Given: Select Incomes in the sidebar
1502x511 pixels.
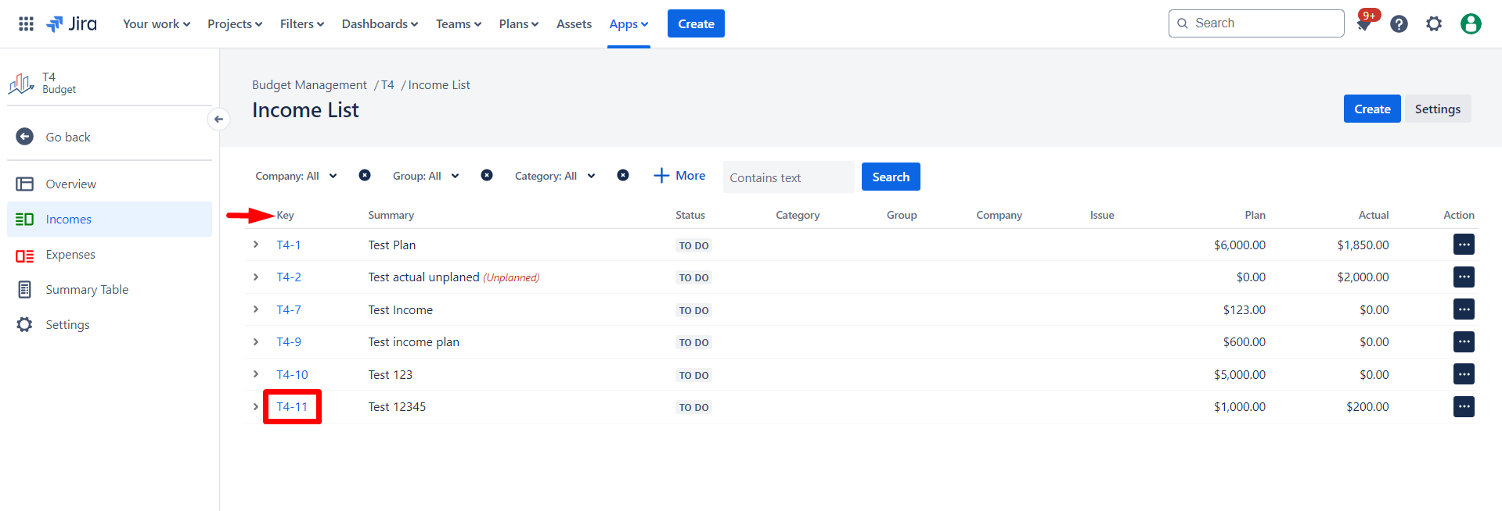Looking at the screenshot, I should click(x=110, y=219).
